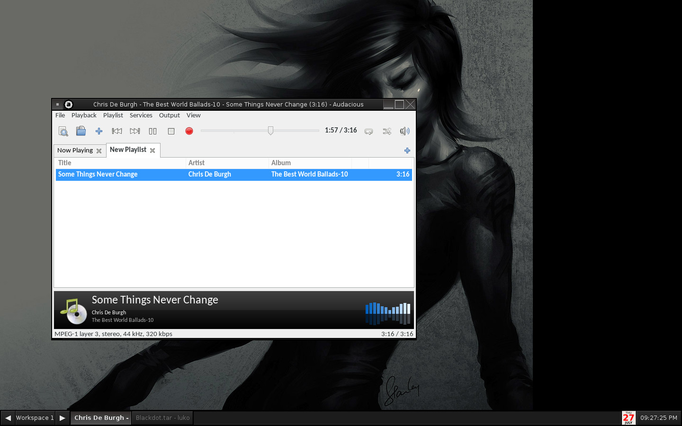
Task: Click the Open Files folder icon
Action: tap(81, 131)
